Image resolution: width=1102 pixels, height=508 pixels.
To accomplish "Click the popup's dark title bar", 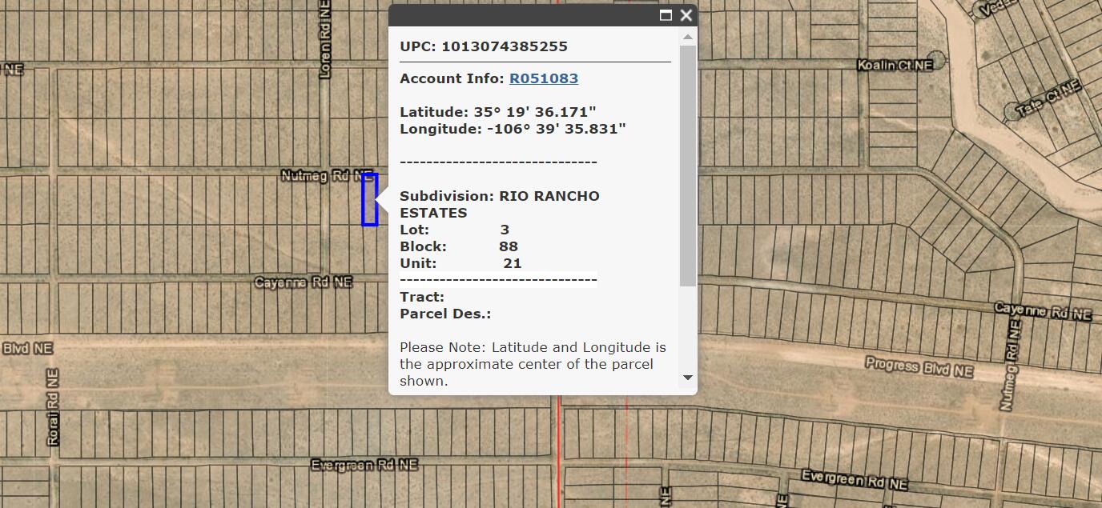I will [x=521, y=15].
